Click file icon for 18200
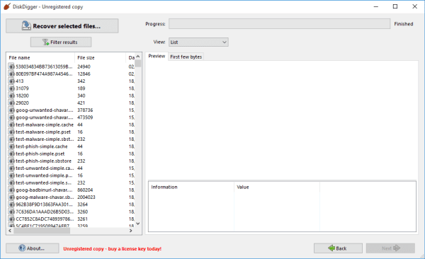 [x=11, y=96]
